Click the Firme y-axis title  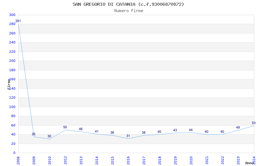click(9, 84)
